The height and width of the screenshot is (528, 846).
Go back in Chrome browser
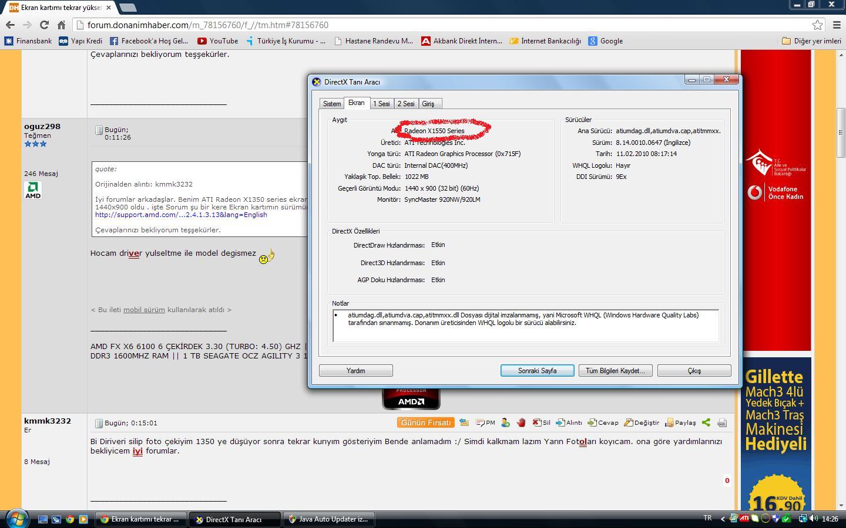10,25
